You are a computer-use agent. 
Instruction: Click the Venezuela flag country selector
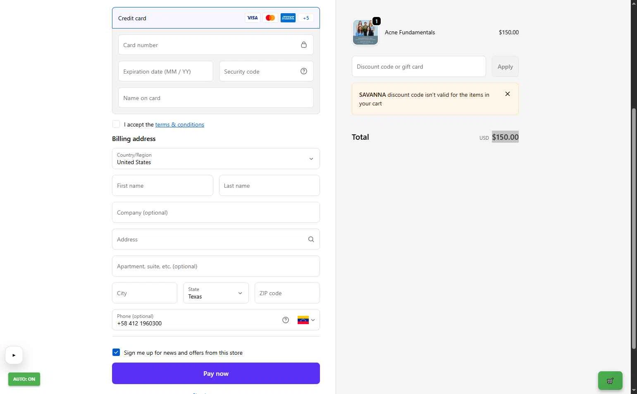[x=306, y=320]
